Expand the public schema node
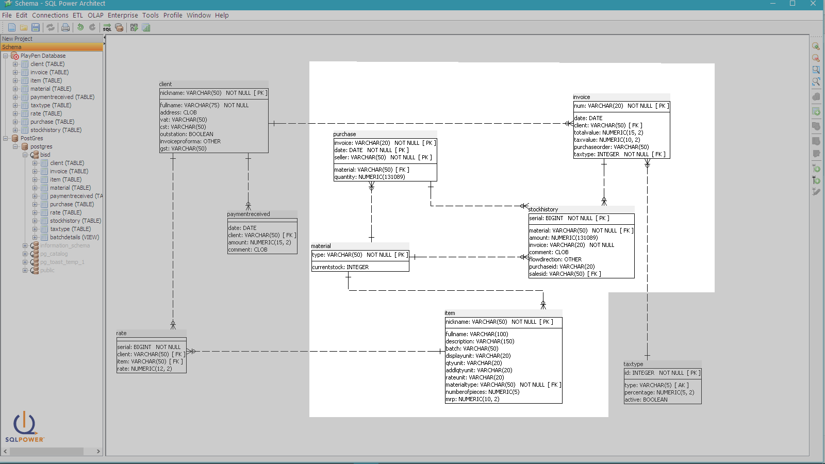This screenshot has width=825, height=464. coord(25,270)
